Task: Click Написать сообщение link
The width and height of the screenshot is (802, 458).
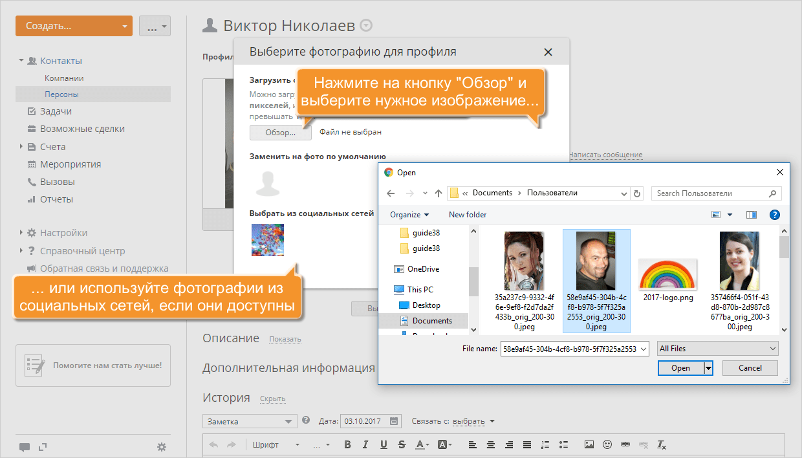Action: coord(605,155)
